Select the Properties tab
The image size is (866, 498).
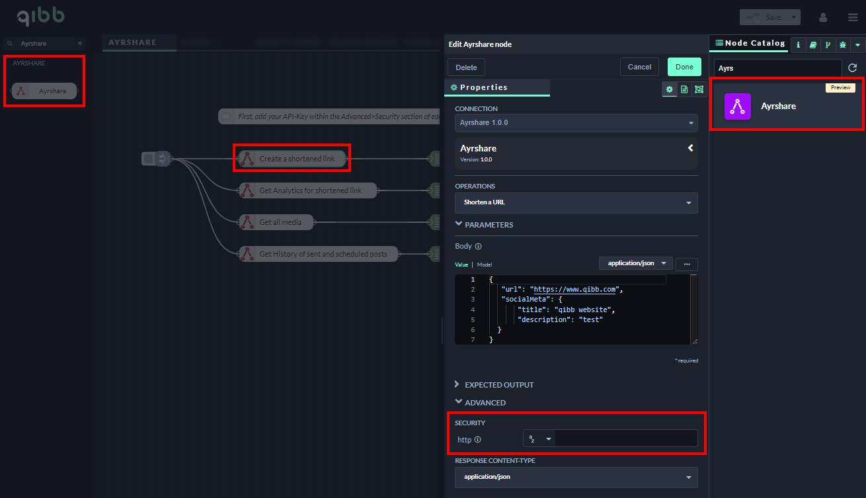(x=483, y=87)
